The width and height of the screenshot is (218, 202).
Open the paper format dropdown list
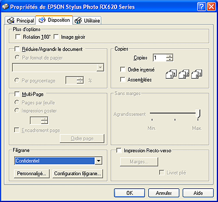(100, 68)
